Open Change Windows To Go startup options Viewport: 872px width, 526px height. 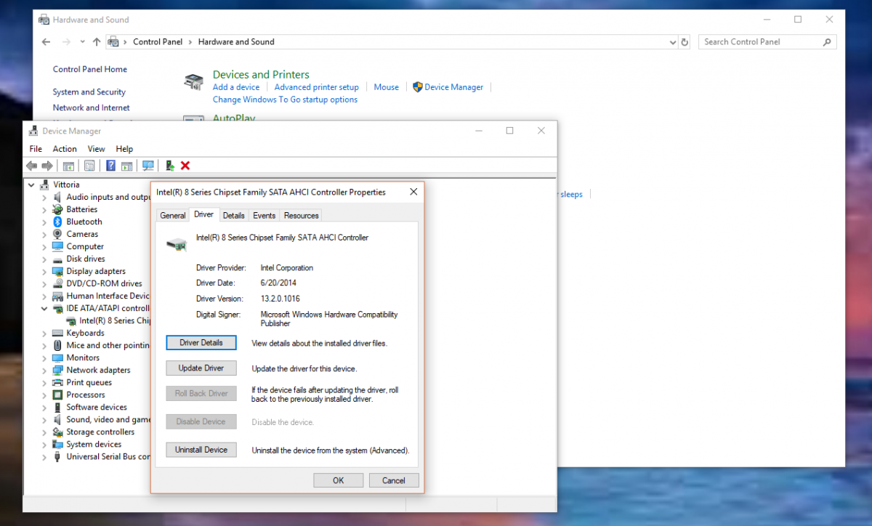click(285, 100)
